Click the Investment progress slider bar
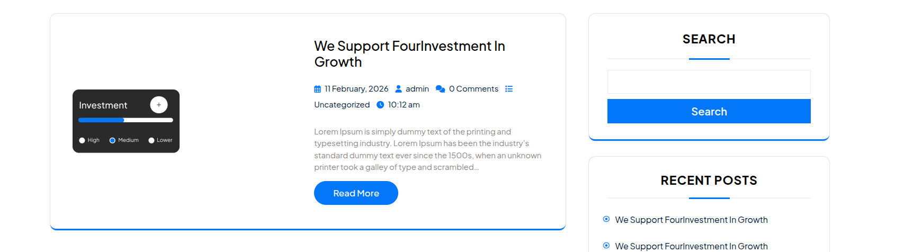Viewport: 913px width, 252px height. coord(126,120)
